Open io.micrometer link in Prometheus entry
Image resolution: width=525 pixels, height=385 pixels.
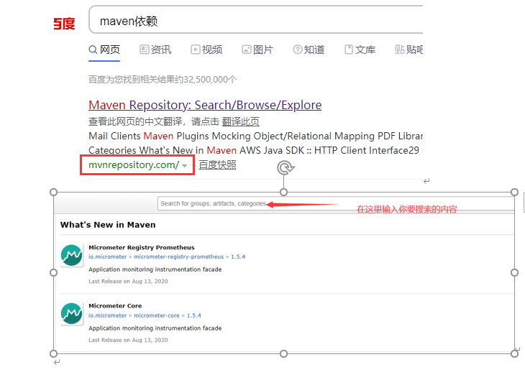(107, 257)
